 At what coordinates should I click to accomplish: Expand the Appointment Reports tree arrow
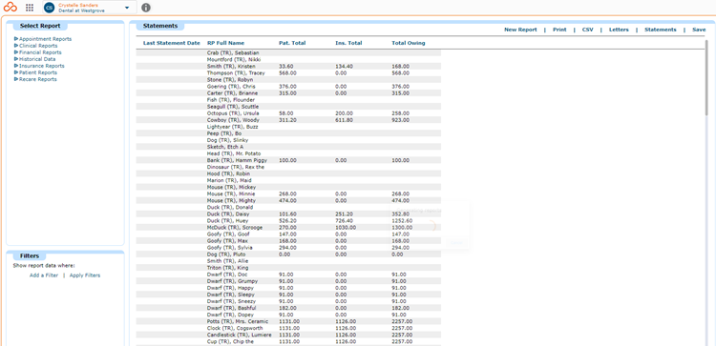tap(16, 39)
